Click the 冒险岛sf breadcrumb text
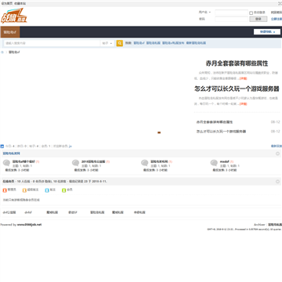Screen dimensions: 282x282 [x=14, y=52]
